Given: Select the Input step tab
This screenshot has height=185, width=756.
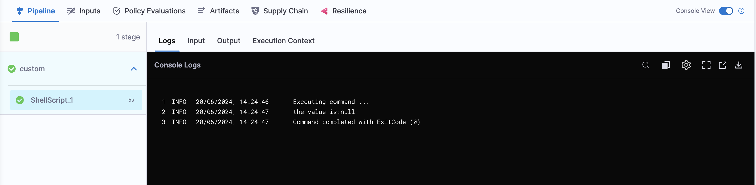Looking at the screenshot, I should tap(196, 41).
